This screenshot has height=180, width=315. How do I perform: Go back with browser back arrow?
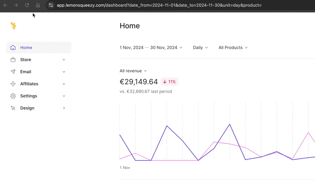pyautogui.click(x=5, y=5)
